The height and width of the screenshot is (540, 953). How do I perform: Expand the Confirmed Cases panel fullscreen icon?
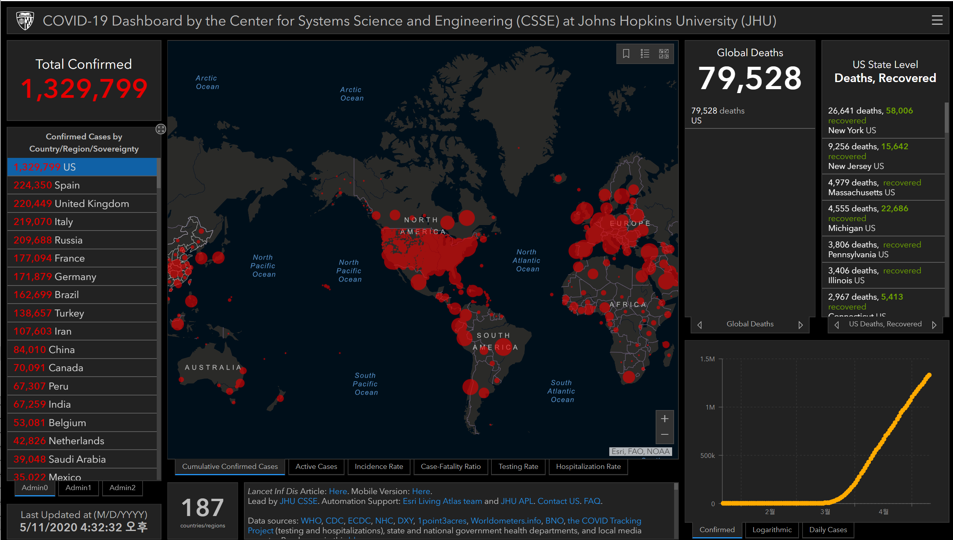pos(161,129)
